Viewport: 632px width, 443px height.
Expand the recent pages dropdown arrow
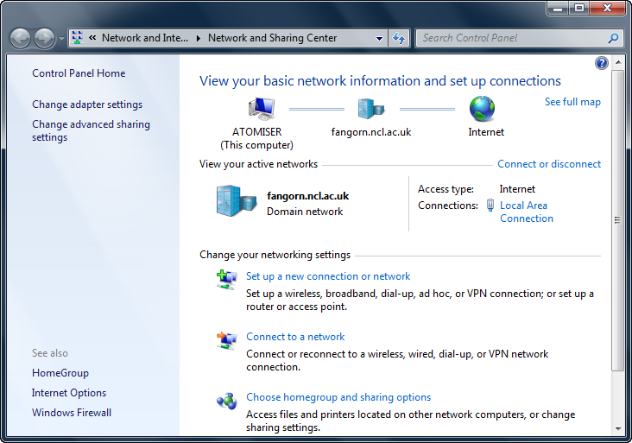point(60,39)
